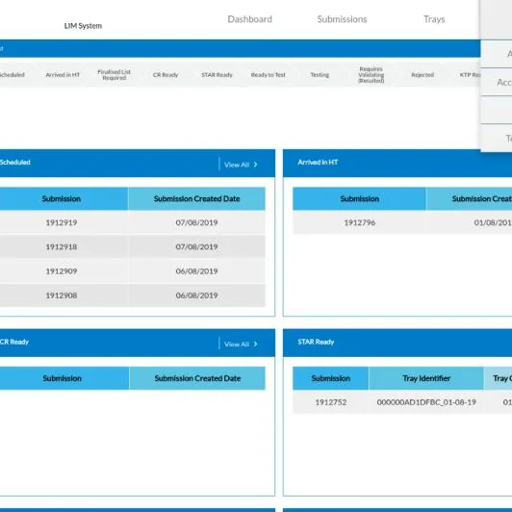Image resolution: width=512 pixels, height=512 pixels.
Task: Select the CR Ready status step
Action: pos(166,75)
